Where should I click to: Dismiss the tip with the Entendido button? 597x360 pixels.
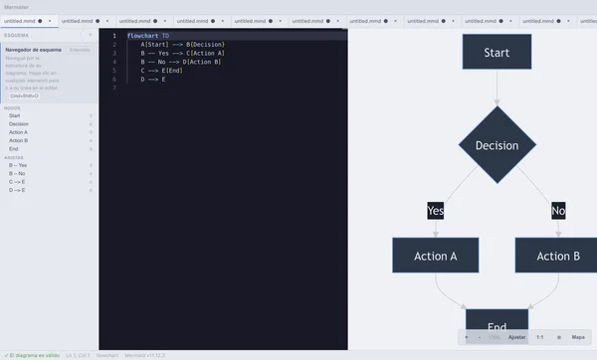tap(80, 50)
